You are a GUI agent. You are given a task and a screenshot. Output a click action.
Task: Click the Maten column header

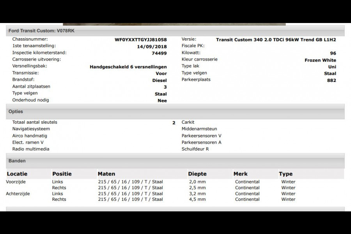(x=106, y=174)
